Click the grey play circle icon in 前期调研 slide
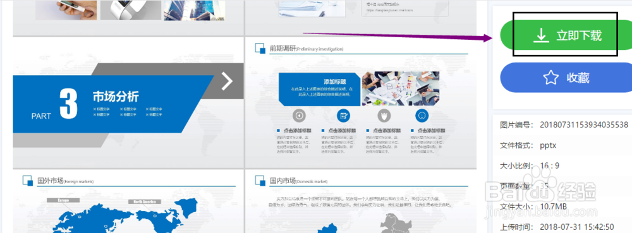The height and width of the screenshot is (233, 632). 299,116
